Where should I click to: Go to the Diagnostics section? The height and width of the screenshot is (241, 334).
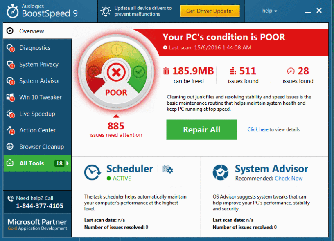(38, 48)
